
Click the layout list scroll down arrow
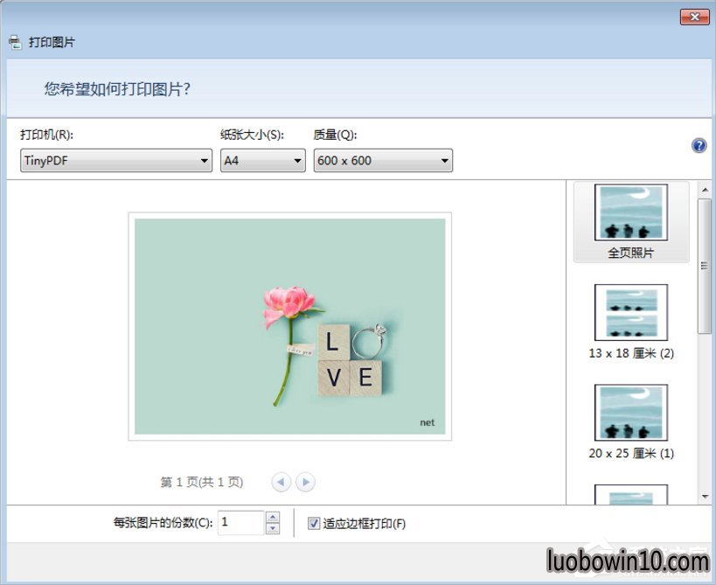pos(705,497)
